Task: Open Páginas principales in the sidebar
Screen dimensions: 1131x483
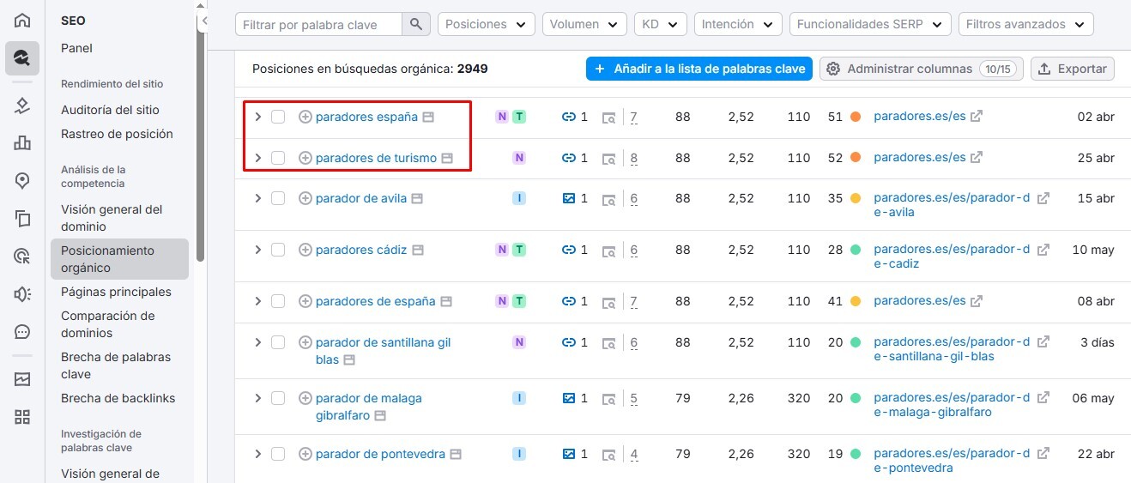Action: click(x=116, y=292)
